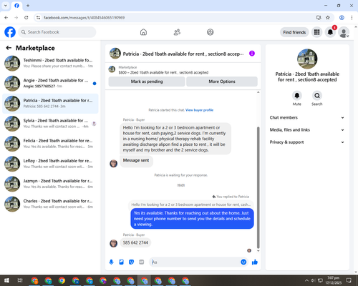Open the account profile avatar menu
Viewport: 358px width, 286px height.
click(x=344, y=32)
